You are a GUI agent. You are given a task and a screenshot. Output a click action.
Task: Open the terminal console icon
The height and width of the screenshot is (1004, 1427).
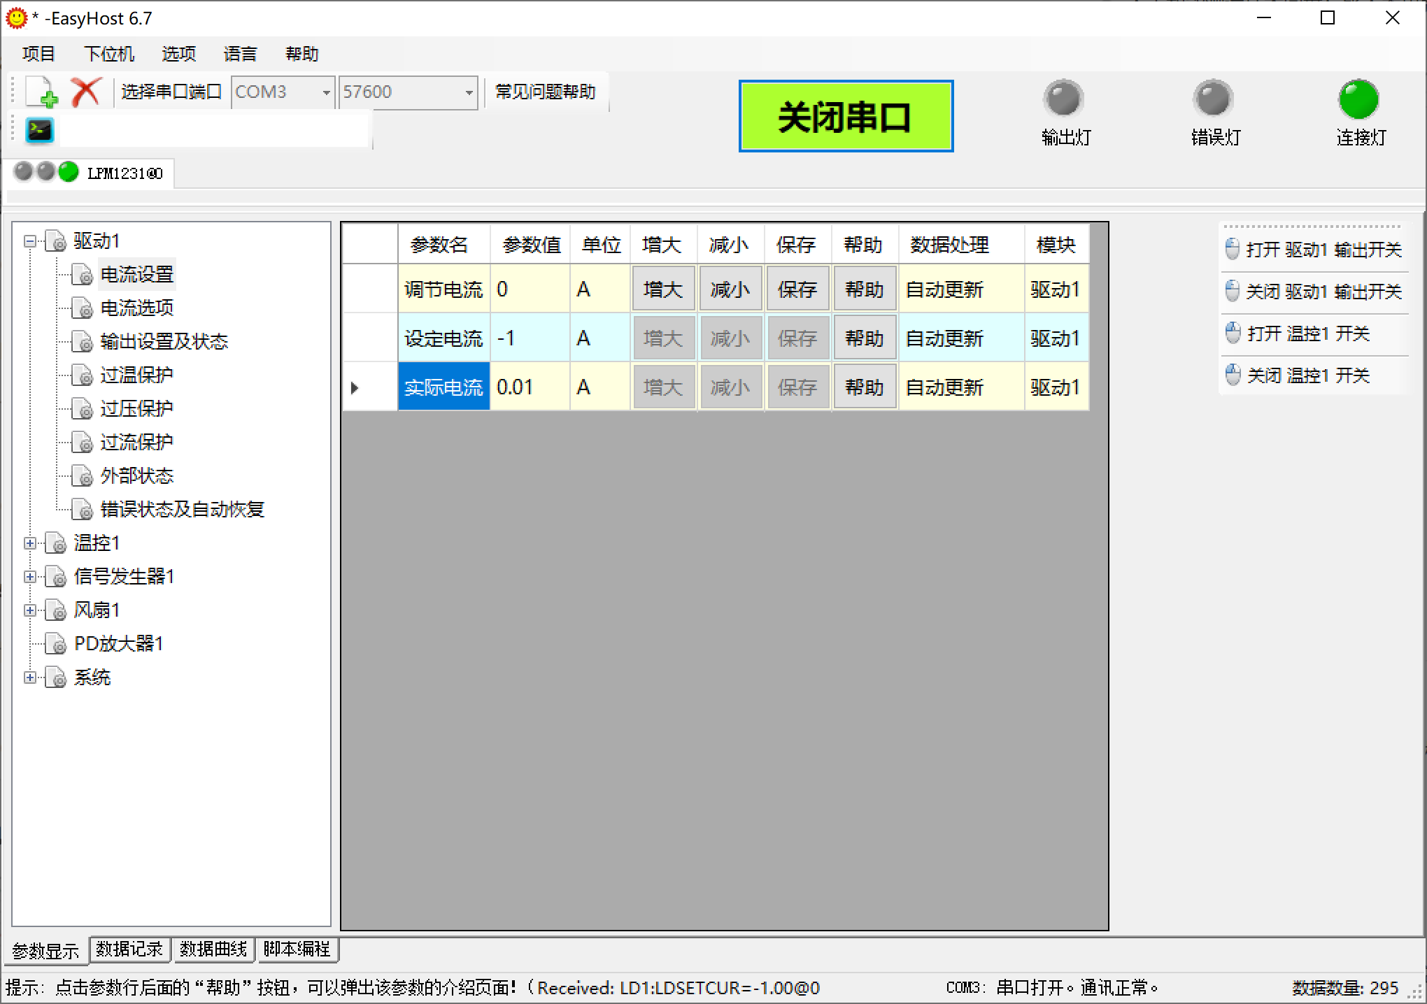[39, 130]
